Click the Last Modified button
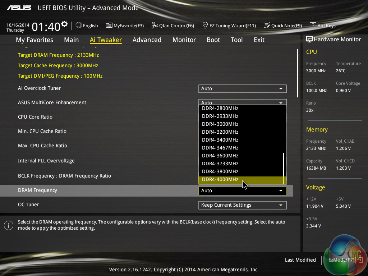 [300, 260]
